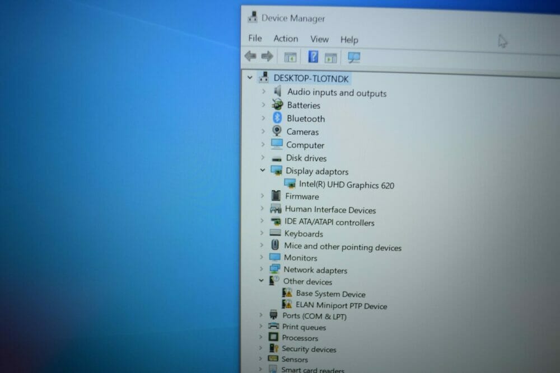
Task: Click the Scan for hardware changes monitor icon
Action: pyautogui.click(x=354, y=58)
